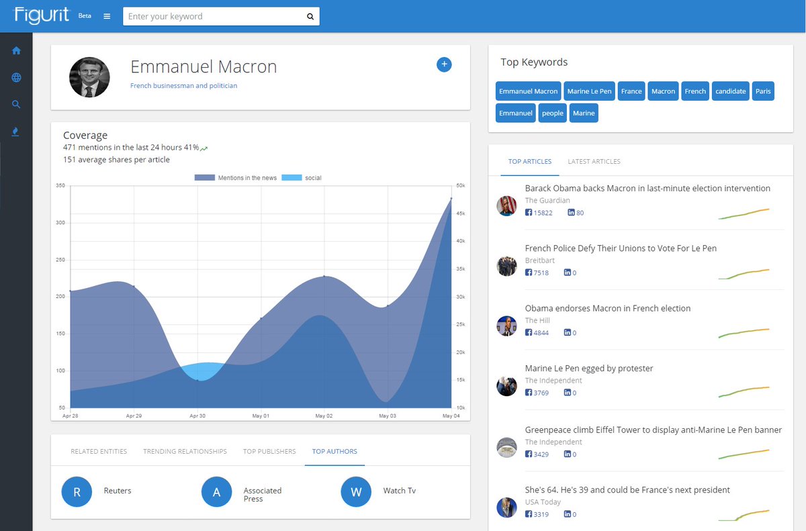
Task: Click the people keyword tag
Action: tap(553, 113)
